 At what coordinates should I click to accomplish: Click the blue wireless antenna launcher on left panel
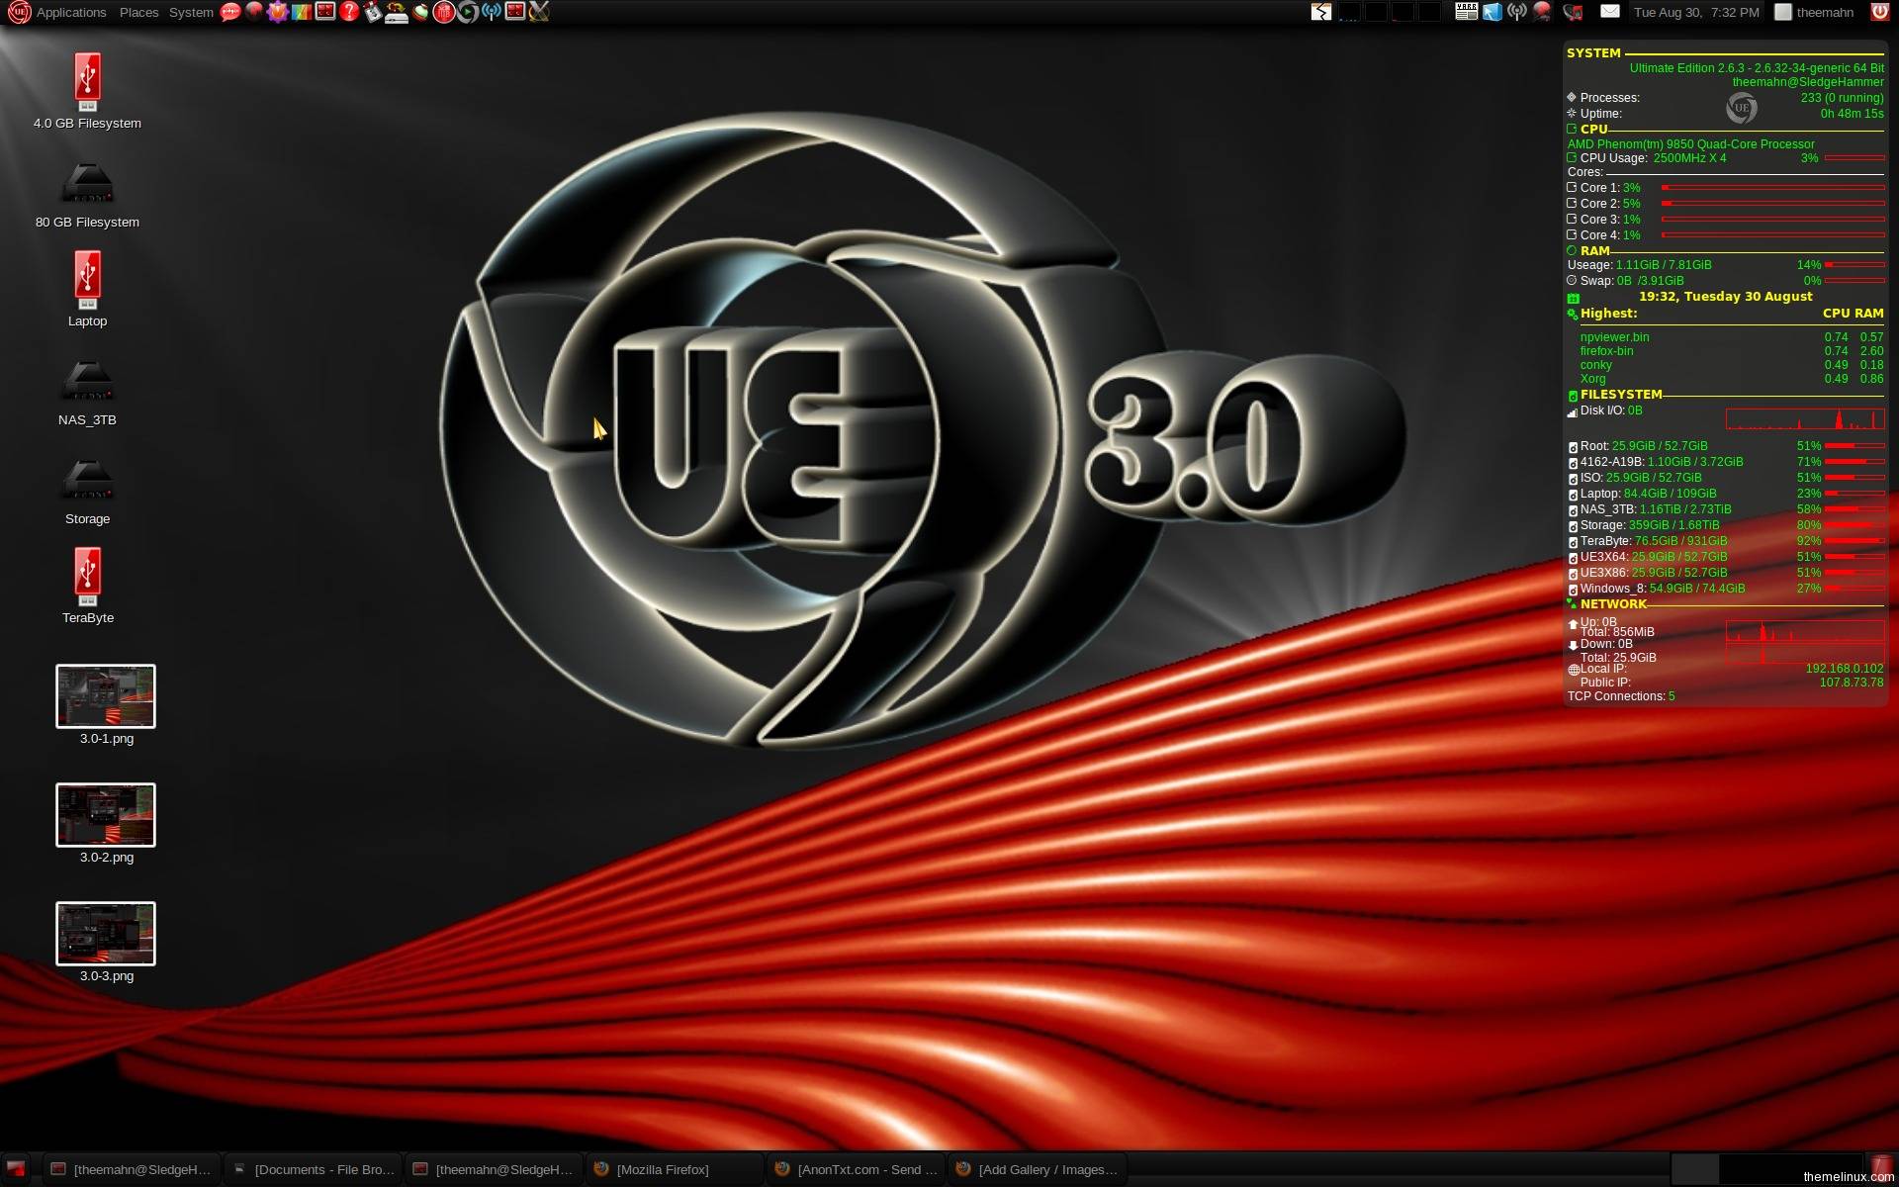492,12
